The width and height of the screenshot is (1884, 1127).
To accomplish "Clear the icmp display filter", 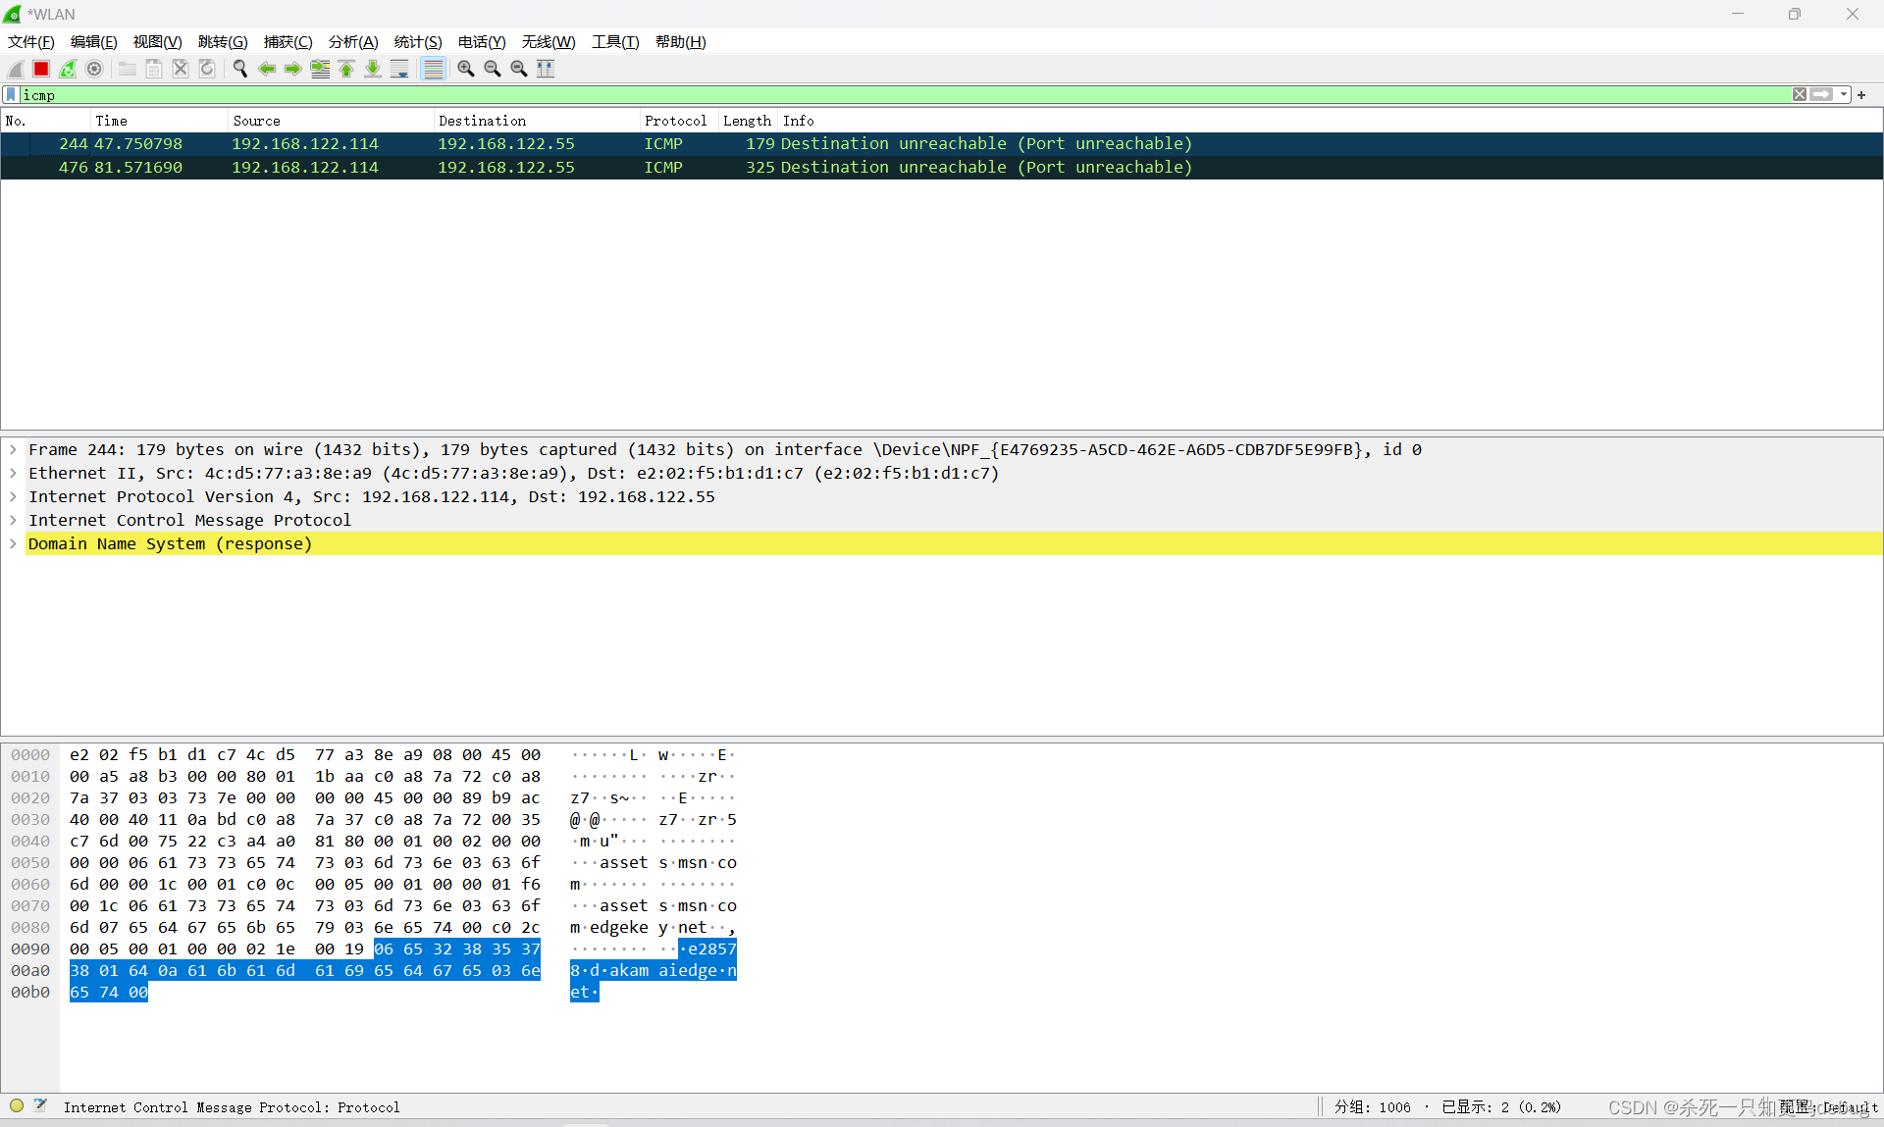I will pos(1799,94).
